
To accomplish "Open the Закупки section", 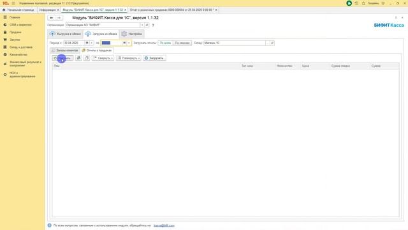I will point(15,40).
